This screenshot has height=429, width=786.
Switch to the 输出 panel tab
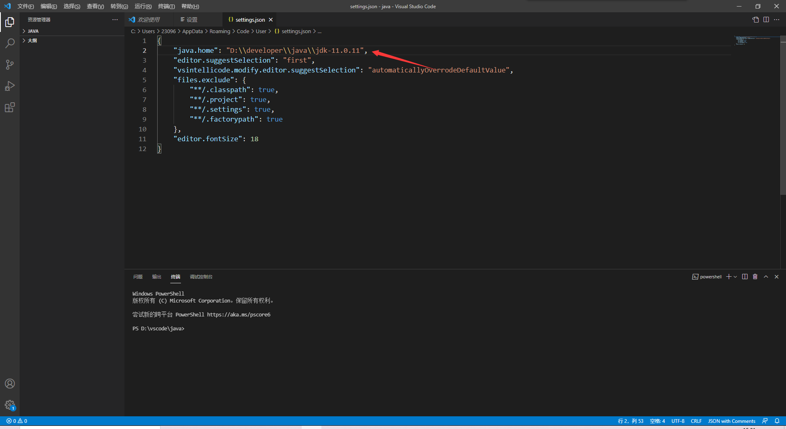[x=157, y=277]
